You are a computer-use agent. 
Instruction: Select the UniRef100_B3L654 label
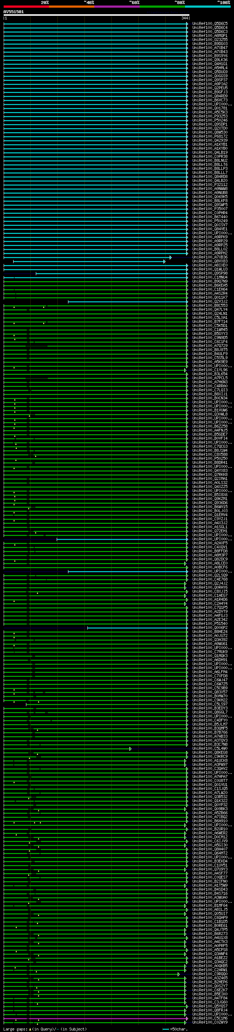[210, 374]
